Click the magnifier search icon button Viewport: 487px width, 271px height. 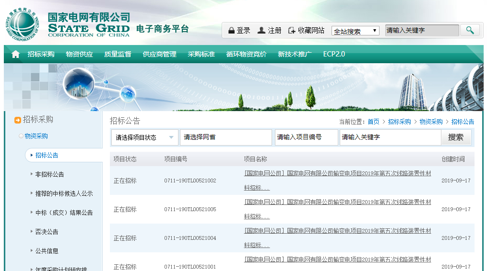(x=470, y=30)
